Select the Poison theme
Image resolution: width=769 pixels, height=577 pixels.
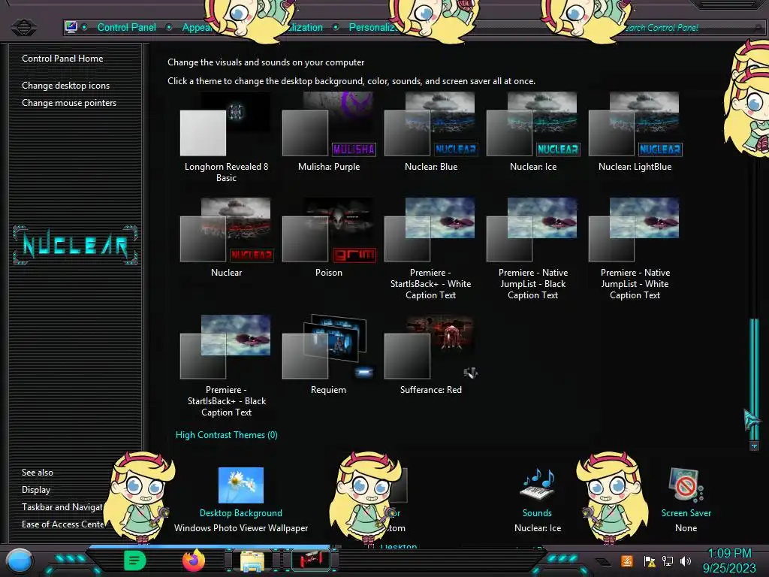pos(329,237)
